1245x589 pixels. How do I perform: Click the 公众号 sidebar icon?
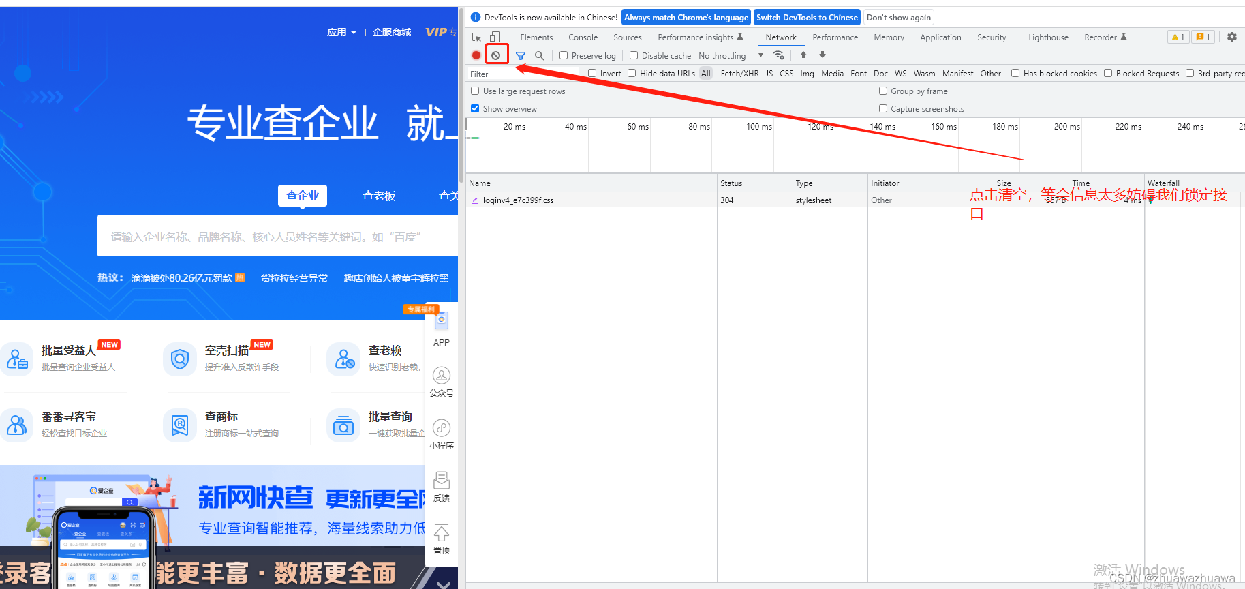pyautogui.click(x=442, y=375)
